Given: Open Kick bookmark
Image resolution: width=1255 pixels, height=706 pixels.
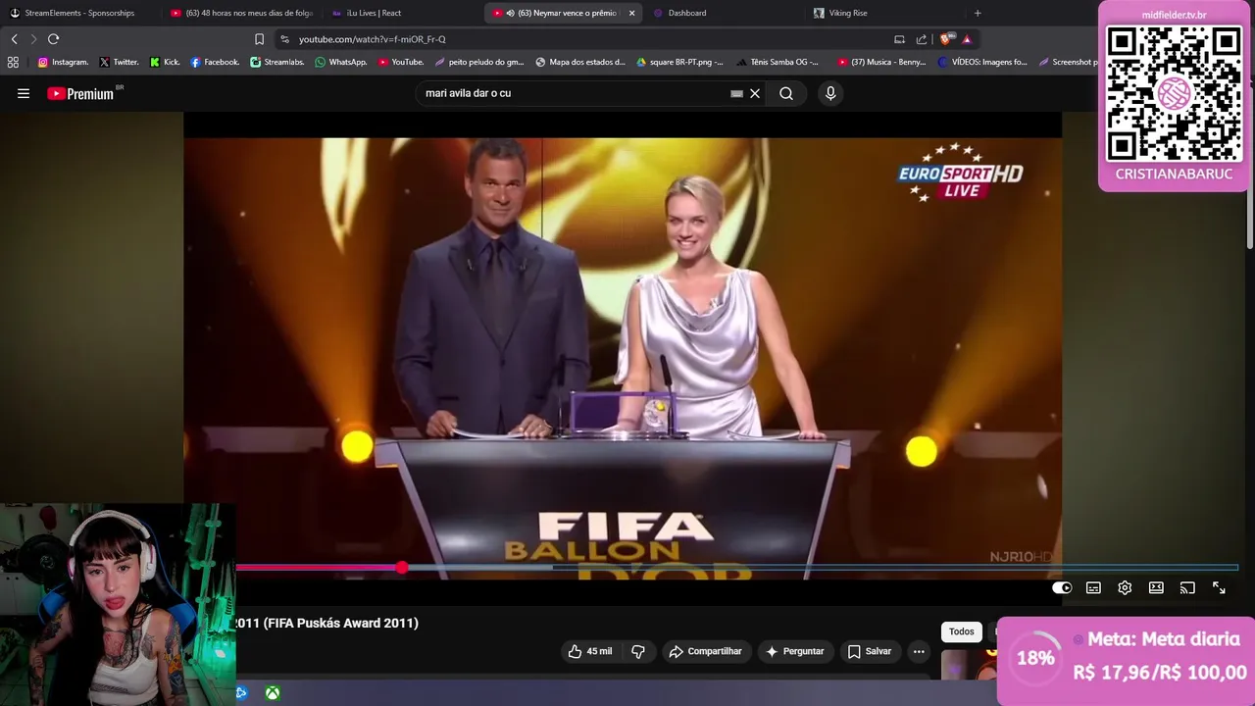Looking at the screenshot, I should pyautogui.click(x=165, y=62).
